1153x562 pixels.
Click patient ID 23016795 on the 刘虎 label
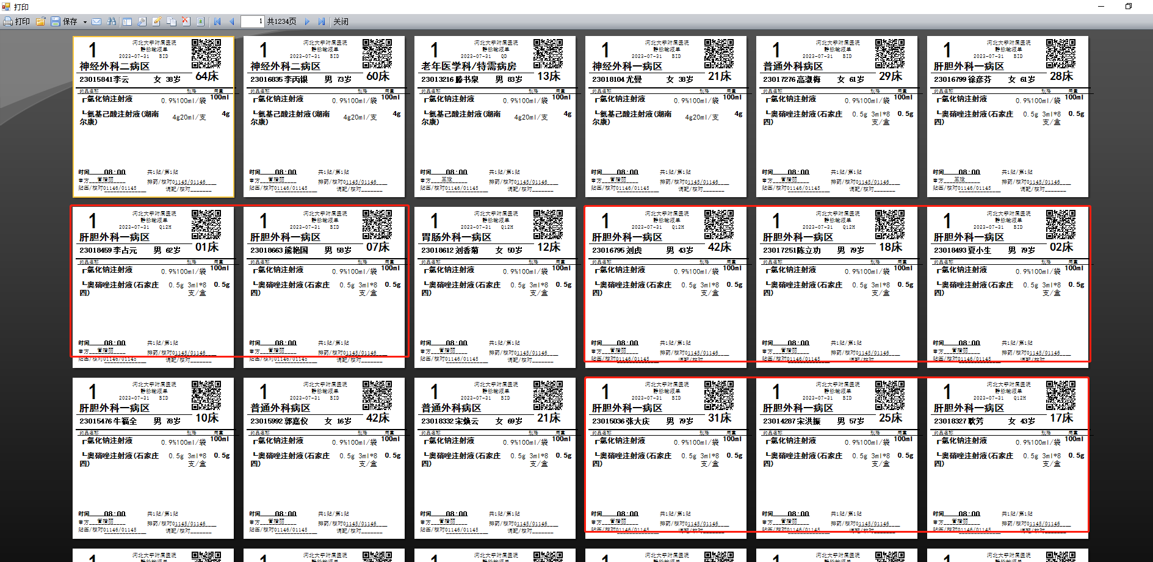[x=609, y=250]
